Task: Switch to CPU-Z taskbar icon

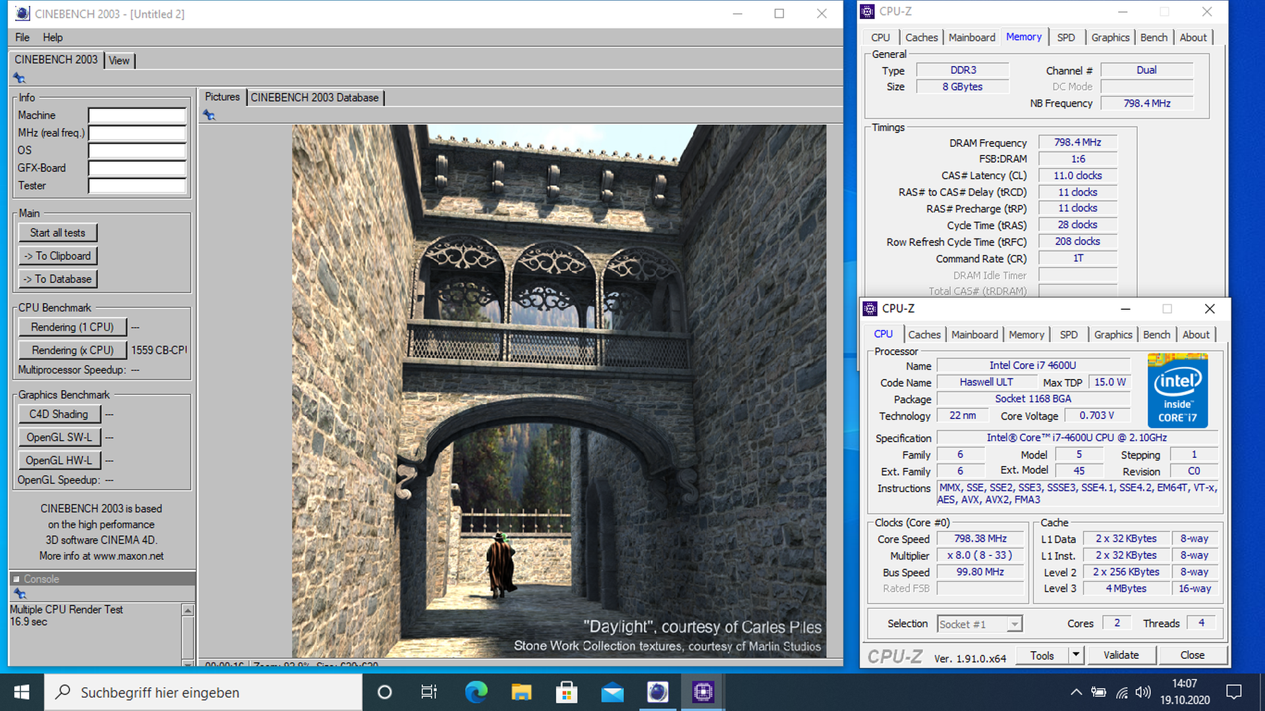Action: click(x=703, y=692)
